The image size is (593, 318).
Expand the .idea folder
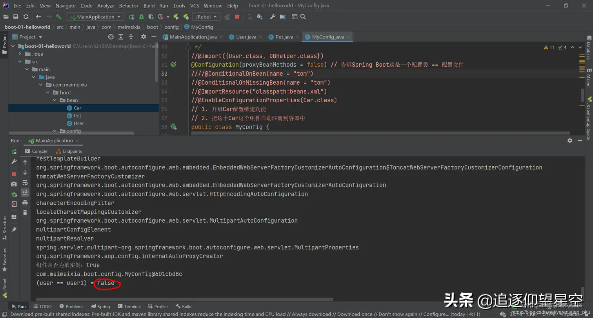pos(20,54)
